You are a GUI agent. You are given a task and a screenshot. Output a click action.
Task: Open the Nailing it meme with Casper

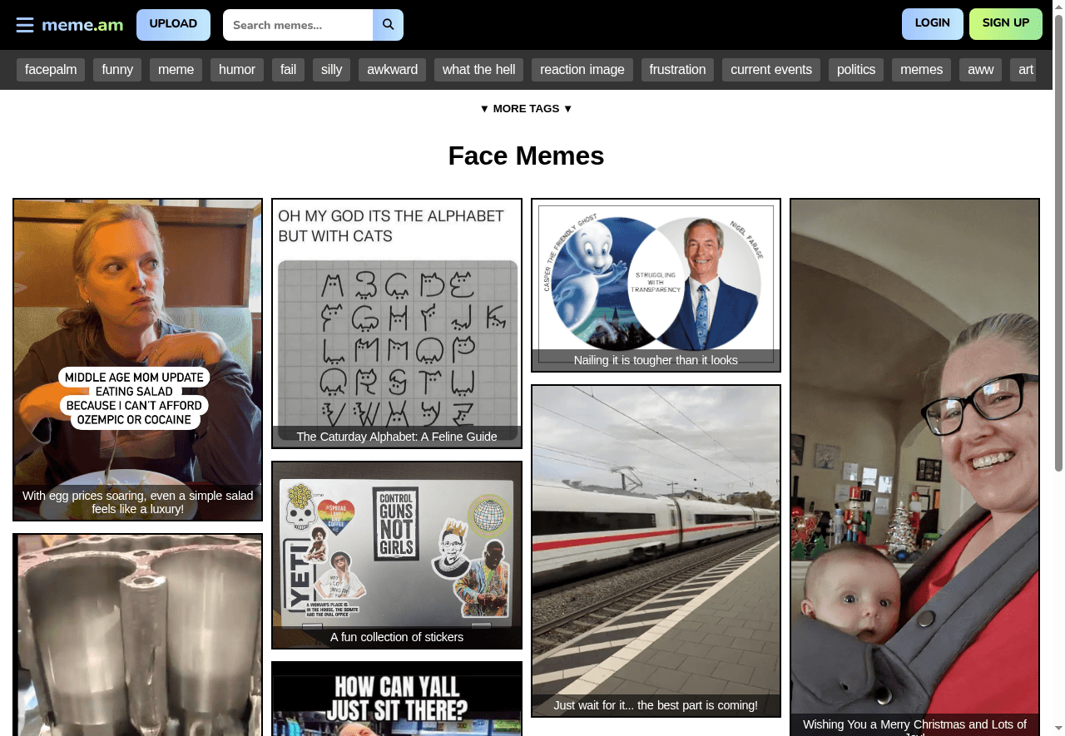(x=656, y=284)
